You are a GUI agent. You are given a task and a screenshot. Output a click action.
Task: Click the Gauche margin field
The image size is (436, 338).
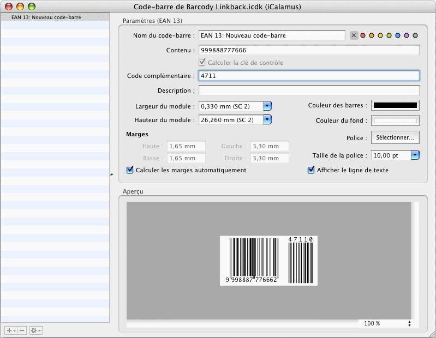(270, 146)
